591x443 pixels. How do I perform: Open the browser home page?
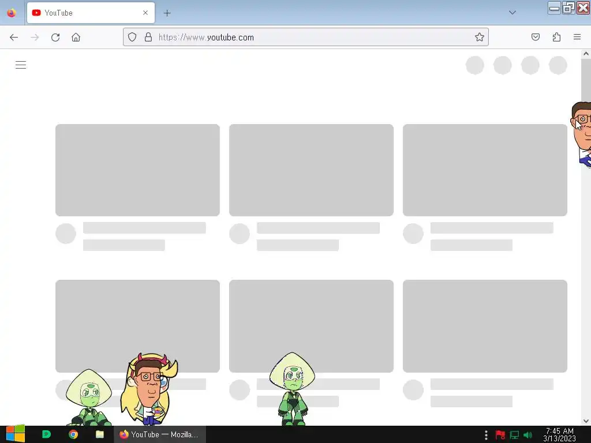[x=76, y=37]
